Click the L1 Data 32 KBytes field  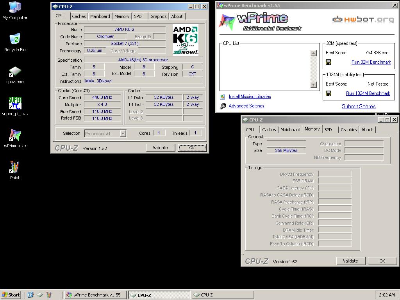coord(164,97)
